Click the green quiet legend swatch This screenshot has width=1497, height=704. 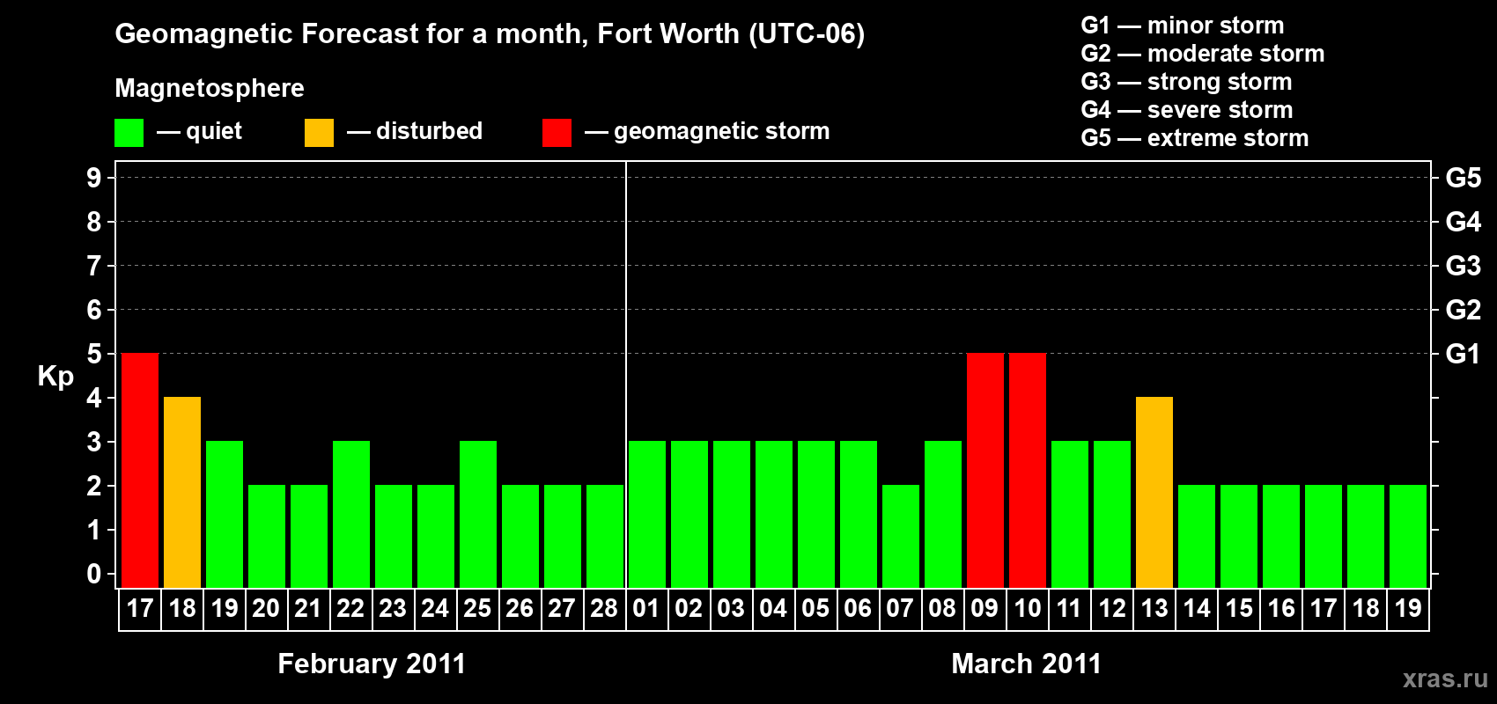coord(129,133)
